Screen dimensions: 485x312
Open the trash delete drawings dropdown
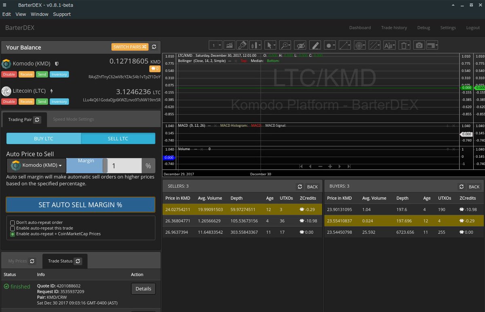(x=405, y=45)
